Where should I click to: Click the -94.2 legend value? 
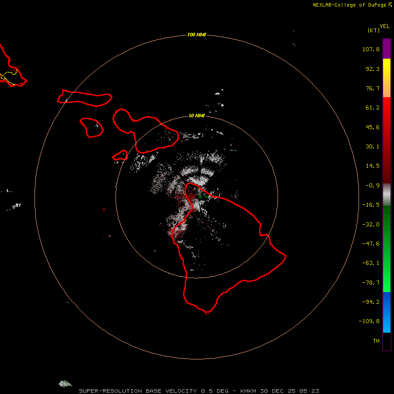pos(371,302)
